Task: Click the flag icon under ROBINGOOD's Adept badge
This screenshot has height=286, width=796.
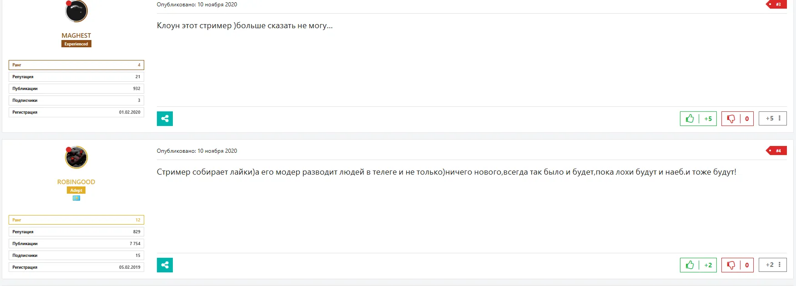Action: click(76, 198)
